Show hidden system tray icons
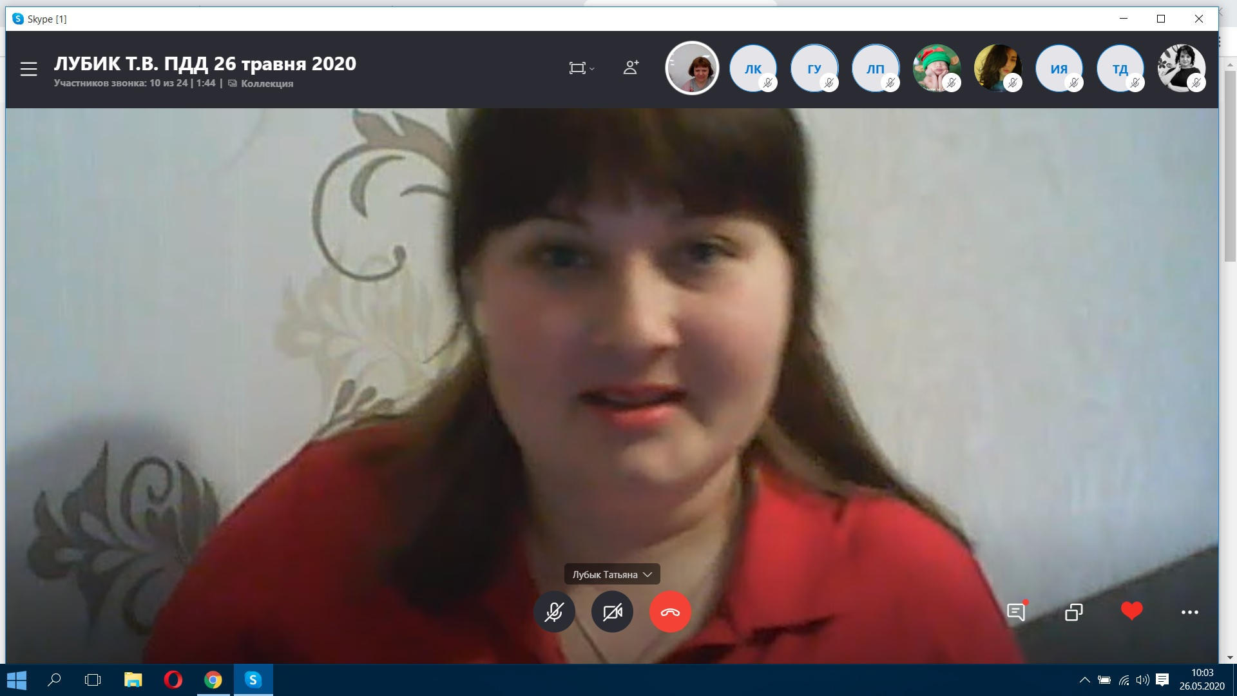The height and width of the screenshot is (696, 1237). click(1085, 680)
